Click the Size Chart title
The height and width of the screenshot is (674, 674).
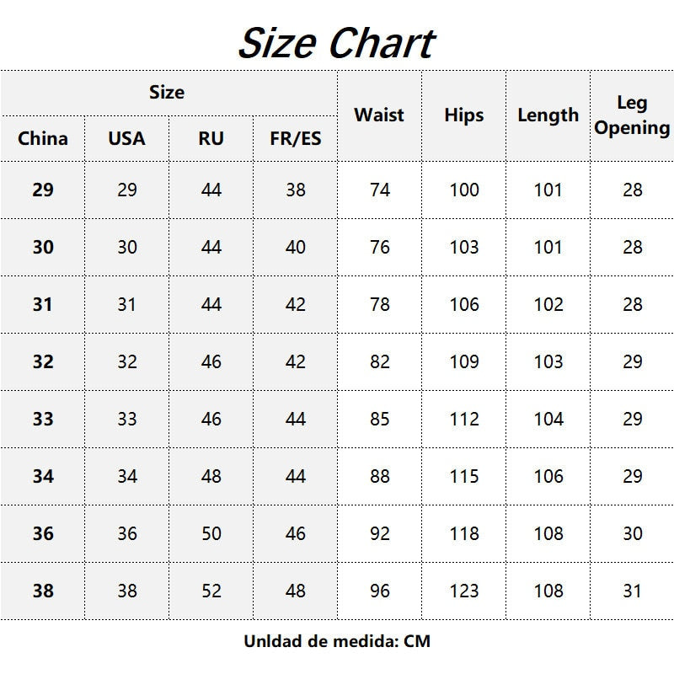335,42
